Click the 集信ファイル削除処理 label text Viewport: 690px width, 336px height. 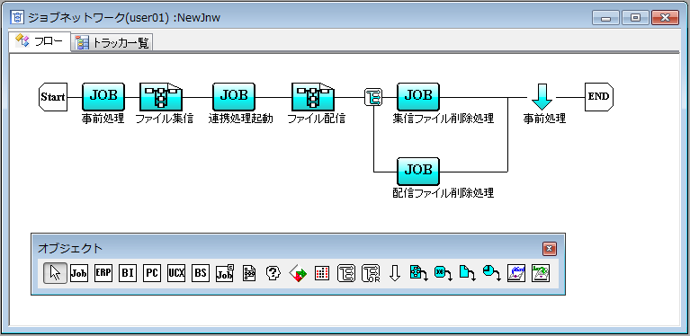444,119
